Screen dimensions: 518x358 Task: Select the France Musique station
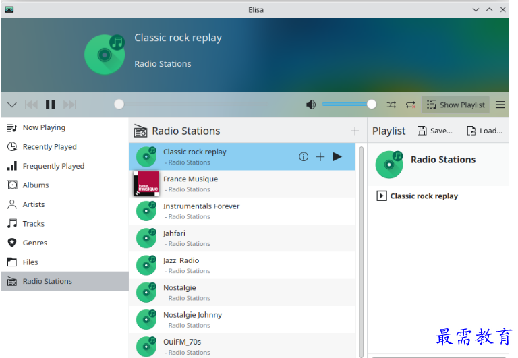(190, 183)
